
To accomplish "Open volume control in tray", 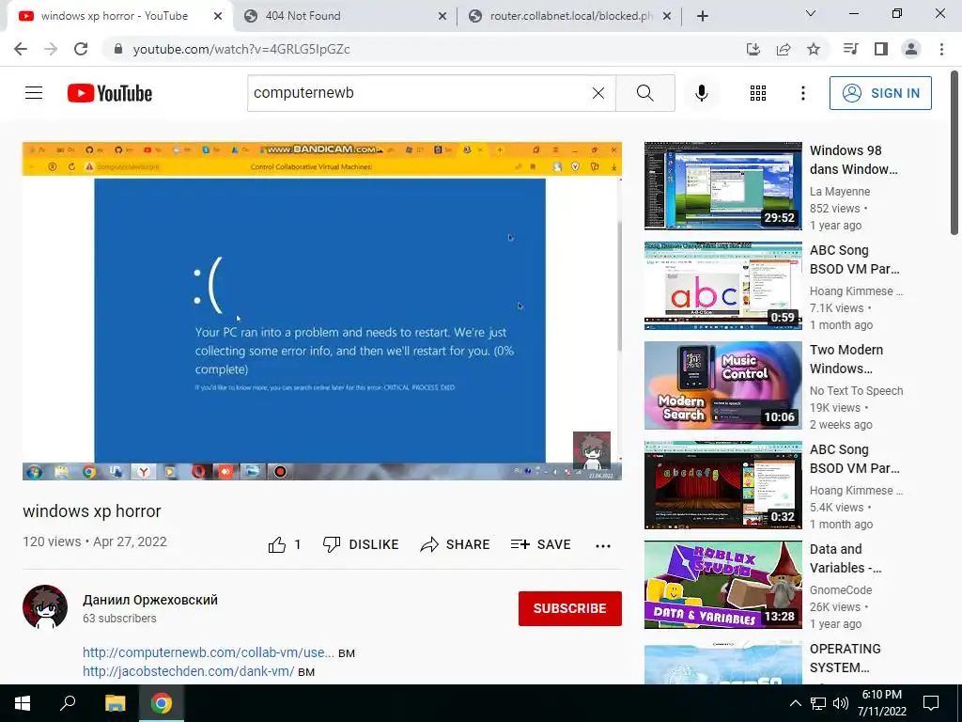I will pos(841,703).
